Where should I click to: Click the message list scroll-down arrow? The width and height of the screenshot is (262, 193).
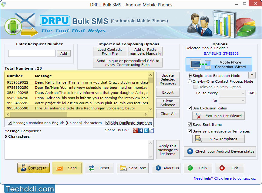[x=150, y=109]
